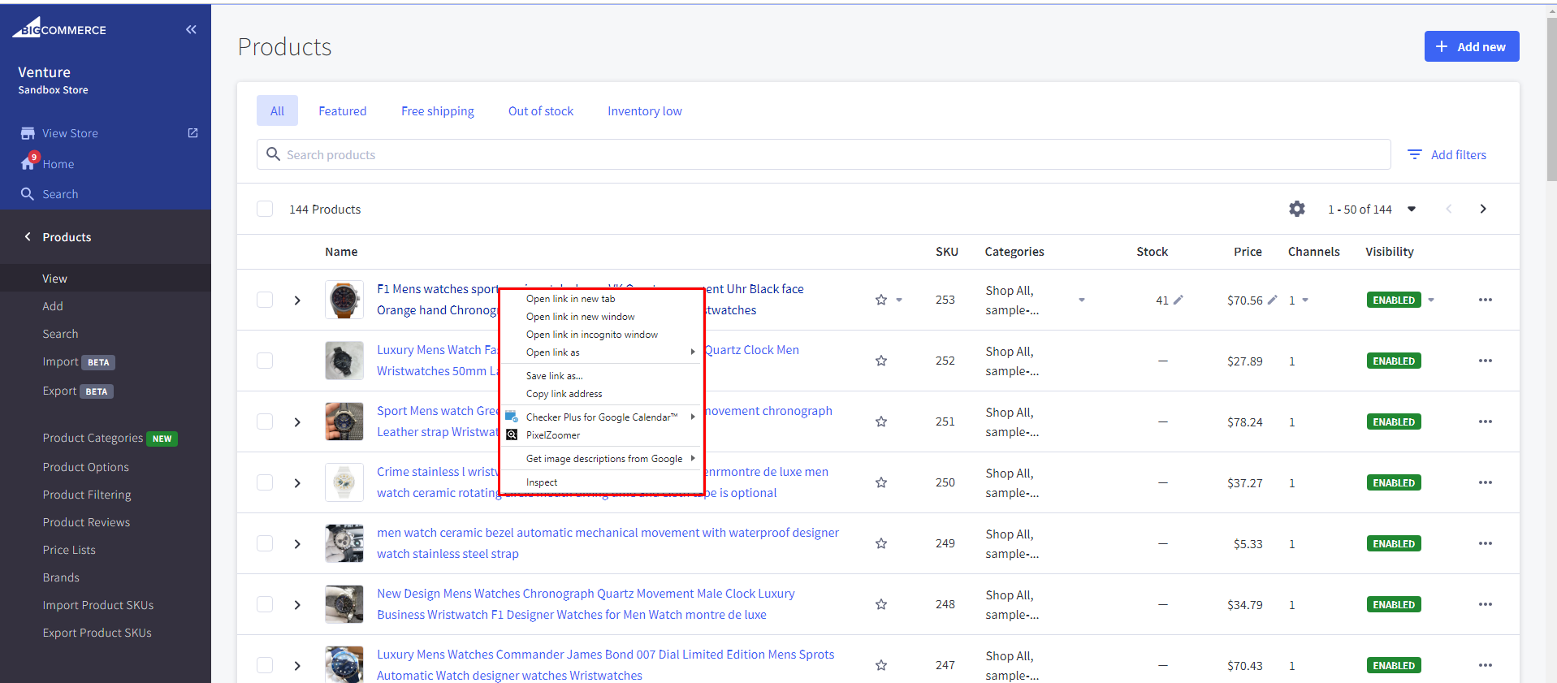
Task: Click the Add new button
Action: tap(1471, 46)
